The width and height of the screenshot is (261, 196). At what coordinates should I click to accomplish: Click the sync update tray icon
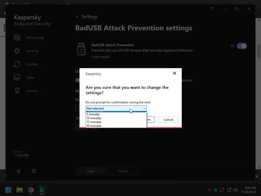[222, 190]
